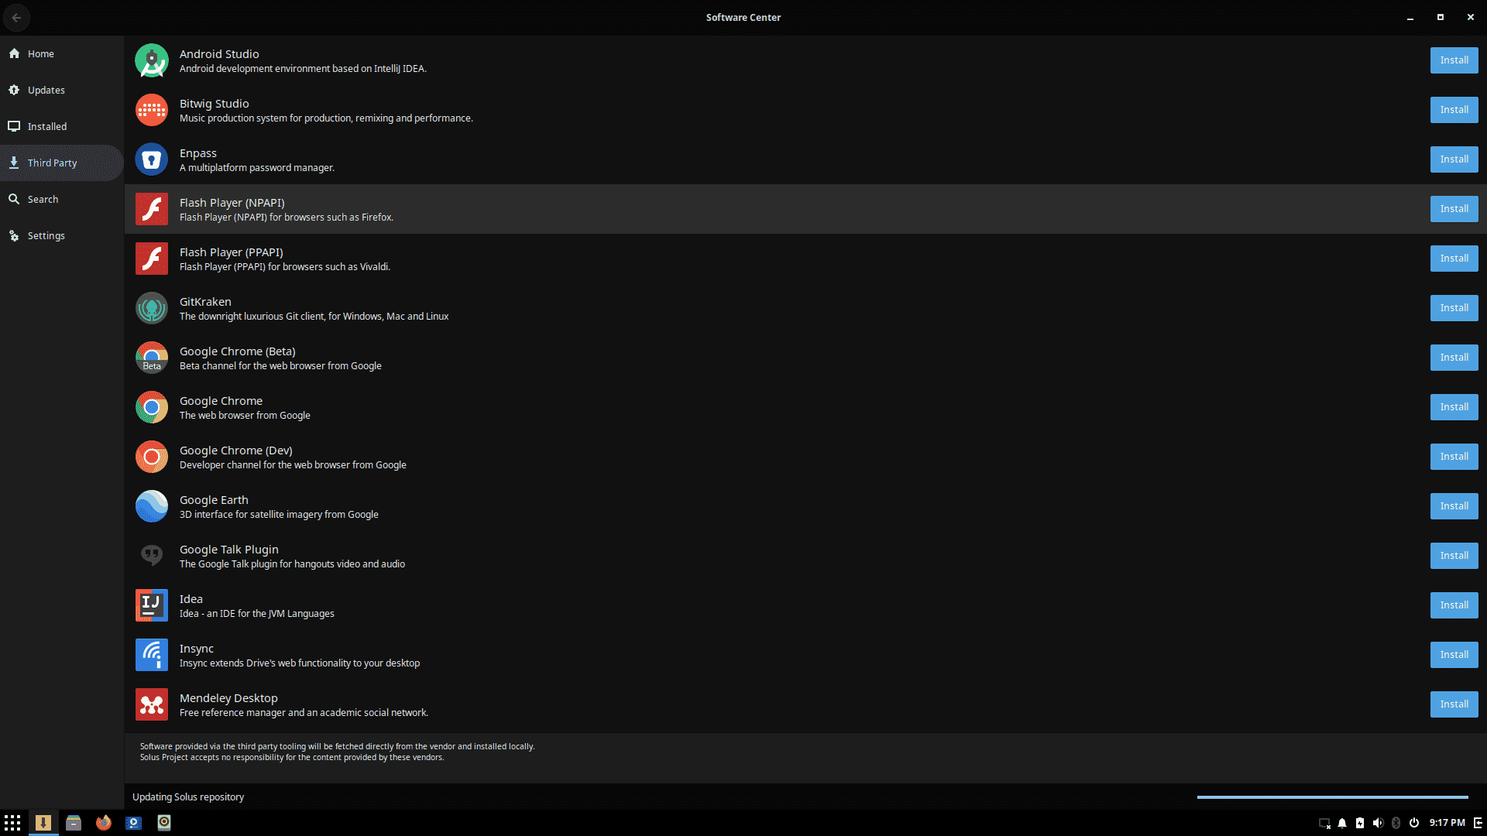Screen dimensions: 1487x836
Task: Click the Solus repository update progress bar
Action: (1331, 796)
